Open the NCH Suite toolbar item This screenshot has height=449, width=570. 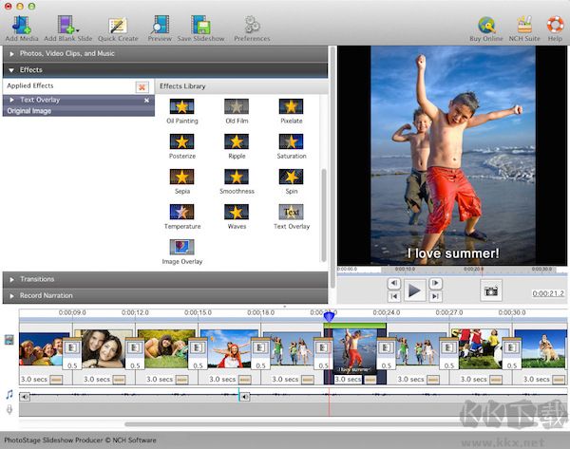tap(523, 25)
